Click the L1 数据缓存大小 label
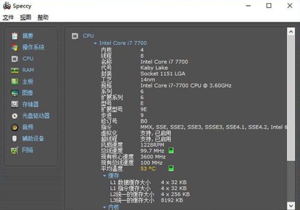This screenshot has width=300, height=210. [131, 182]
